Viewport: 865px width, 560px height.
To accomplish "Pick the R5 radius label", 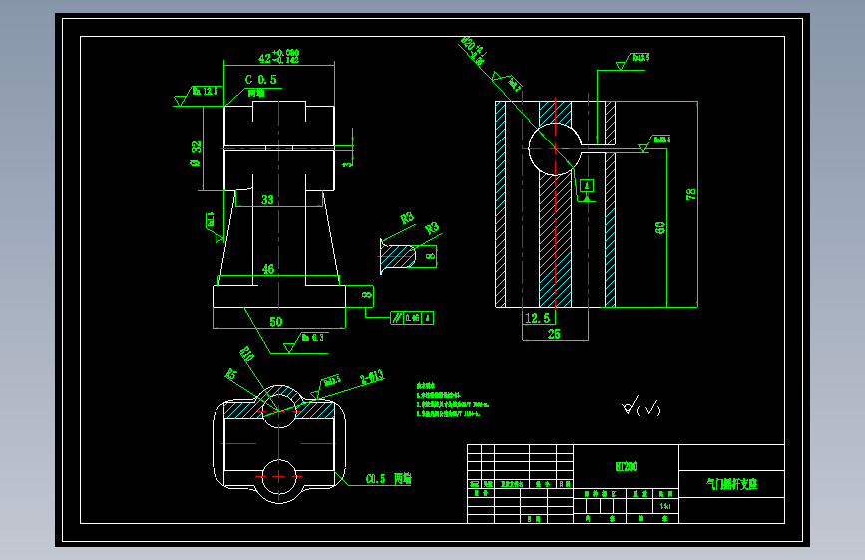I will [230, 374].
